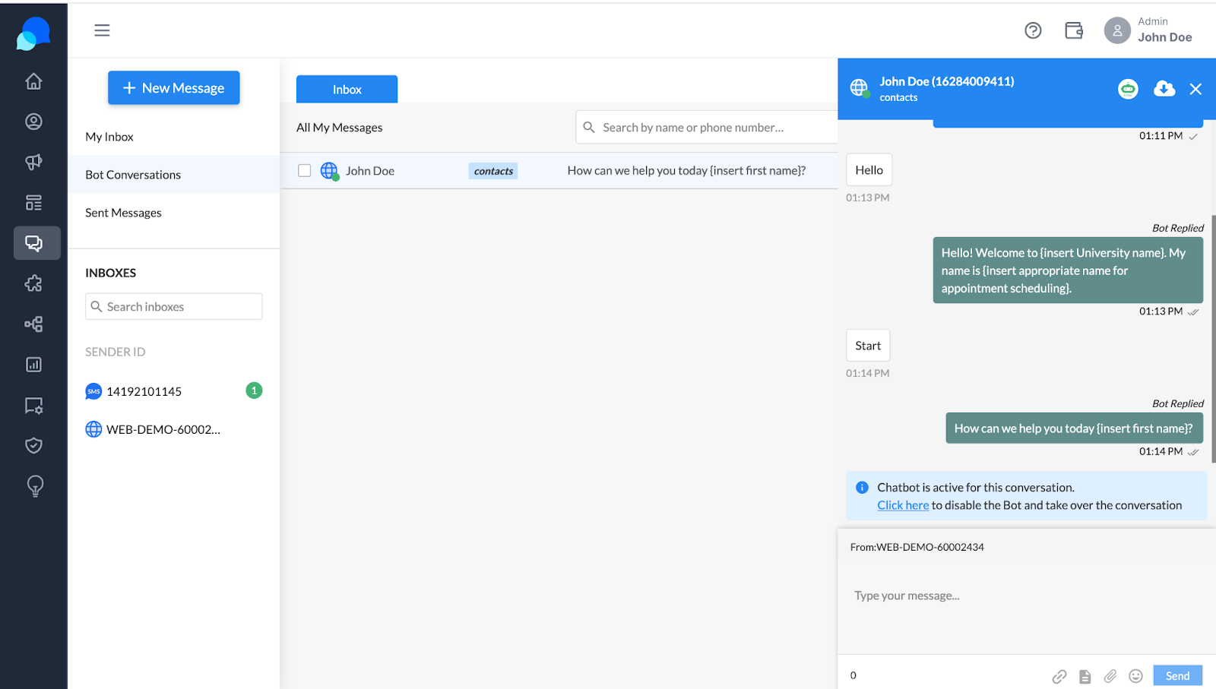This screenshot has width=1216, height=689.
Task: Click the Admin John Doe avatar
Action: click(1117, 30)
